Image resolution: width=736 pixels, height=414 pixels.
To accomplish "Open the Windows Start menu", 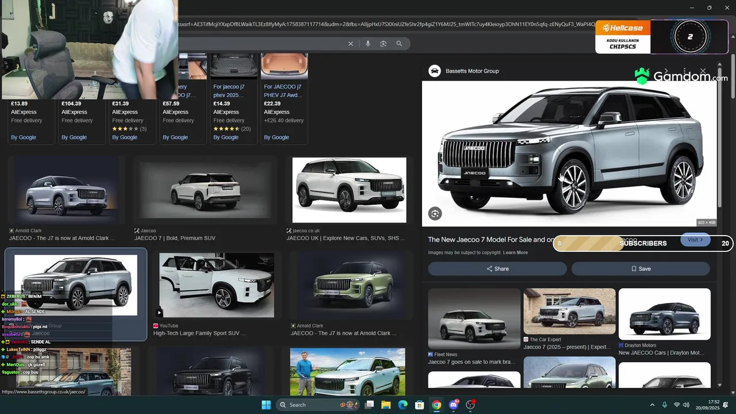I will coord(266,405).
